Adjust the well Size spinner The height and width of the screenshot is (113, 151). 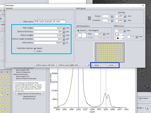[104, 34]
